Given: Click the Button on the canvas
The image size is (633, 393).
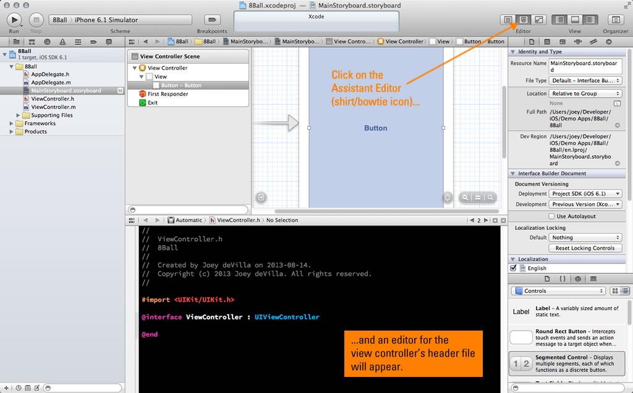Looking at the screenshot, I should click(375, 128).
